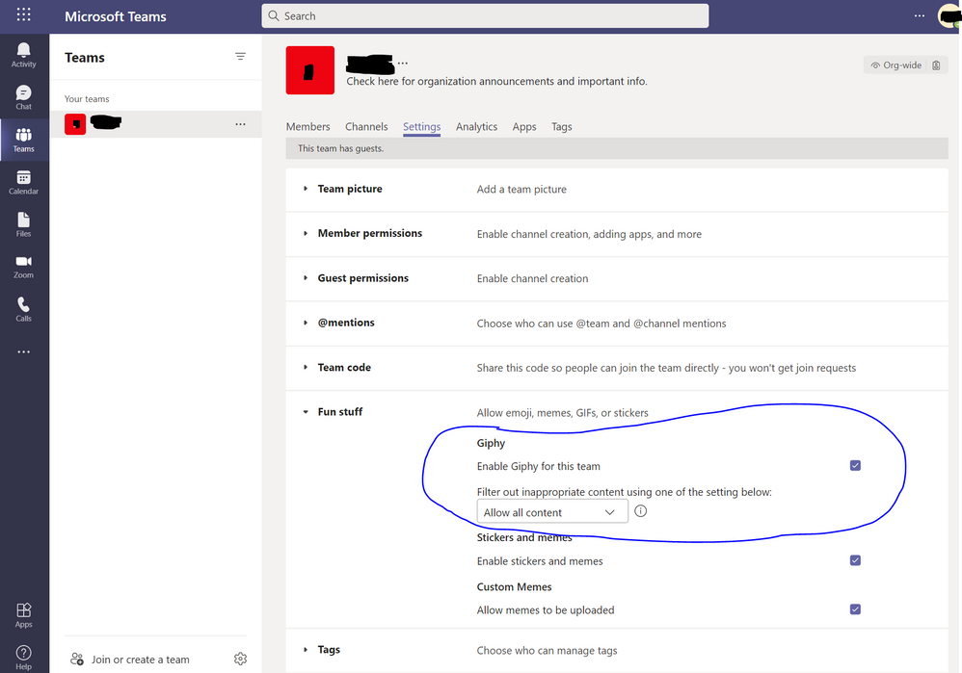This screenshot has height=673, width=962.
Task: Toggle the Allow memes to be uploaded checkbox
Action: click(855, 608)
